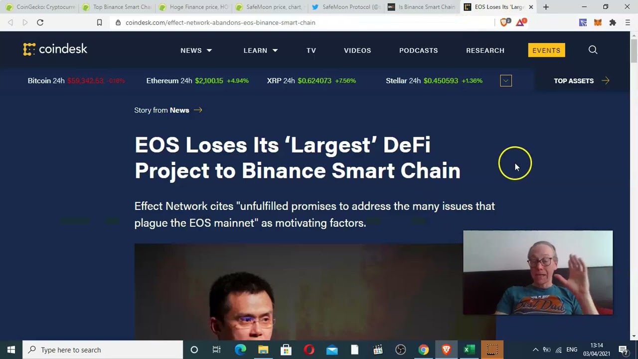The width and height of the screenshot is (638, 359).
Task: Click the ENG language indicator
Action: pyautogui.click(x=572, y=350)
